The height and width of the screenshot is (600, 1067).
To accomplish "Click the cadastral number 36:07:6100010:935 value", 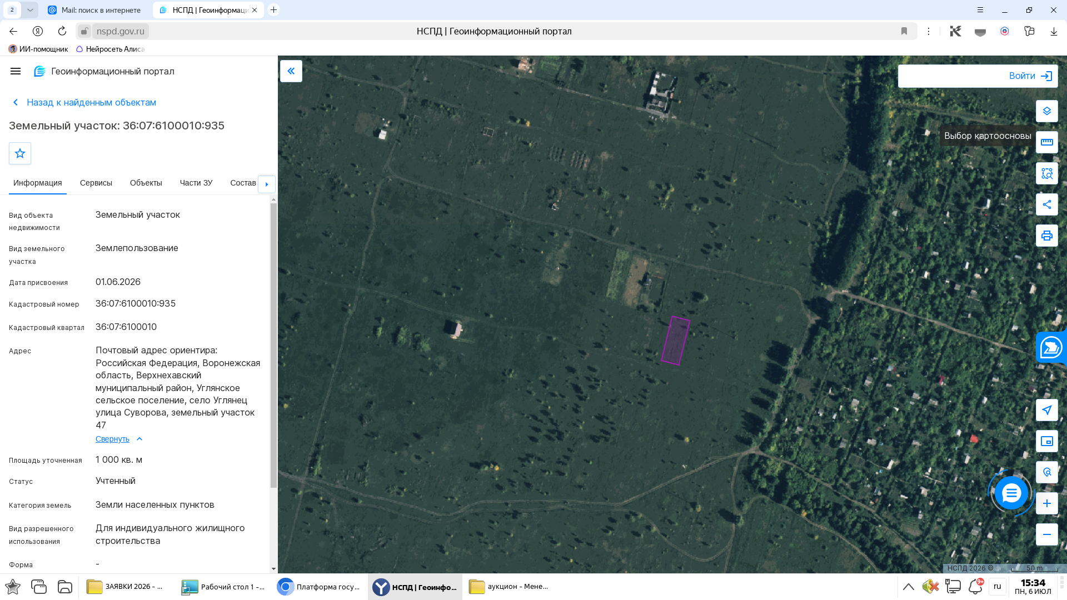I will click(136, 304).
